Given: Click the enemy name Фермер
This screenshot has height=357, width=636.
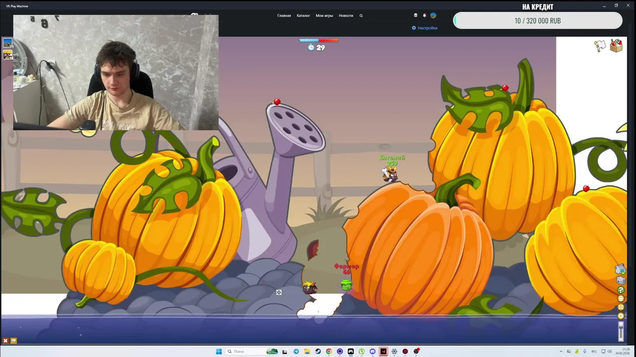Looking at the screenshot, I should [x=346, y=266].
